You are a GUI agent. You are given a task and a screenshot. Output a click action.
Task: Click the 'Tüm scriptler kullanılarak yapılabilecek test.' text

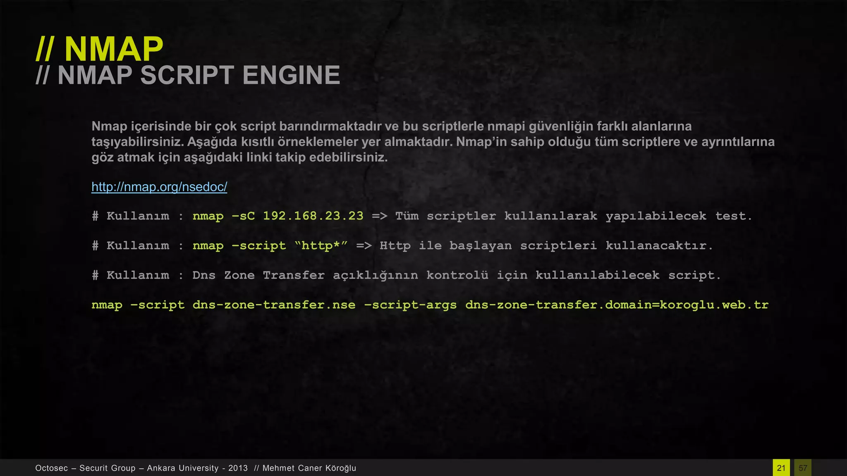574,216
